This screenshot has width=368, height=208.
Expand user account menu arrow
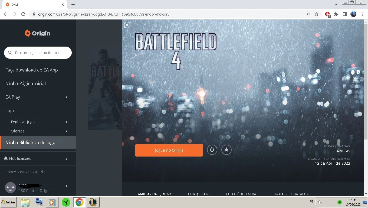click(x=66, y=186)
